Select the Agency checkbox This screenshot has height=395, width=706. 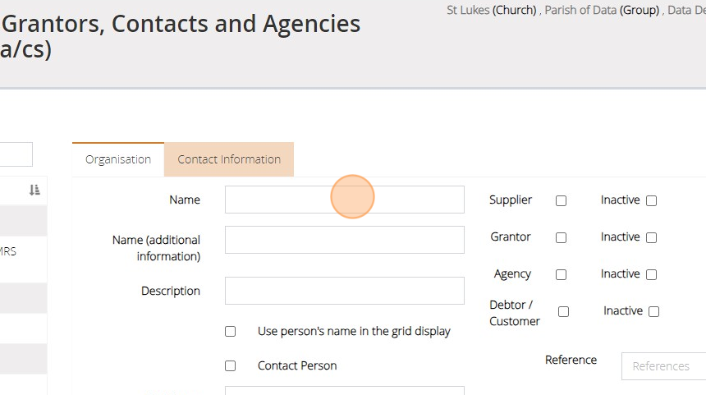click(x=561, y=274)
